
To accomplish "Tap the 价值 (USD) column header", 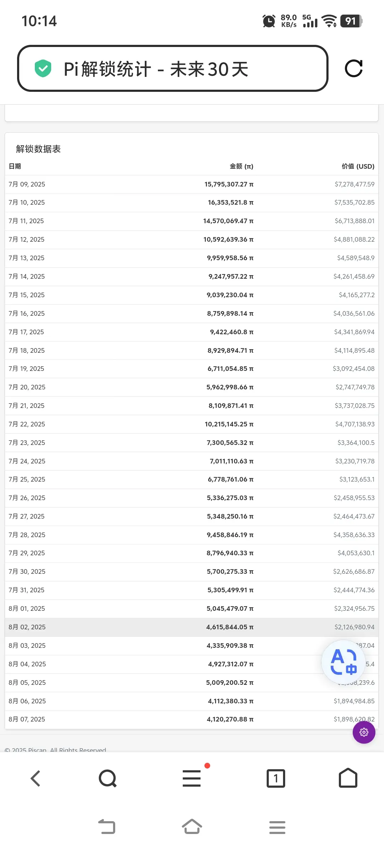I will click(358, 166).
